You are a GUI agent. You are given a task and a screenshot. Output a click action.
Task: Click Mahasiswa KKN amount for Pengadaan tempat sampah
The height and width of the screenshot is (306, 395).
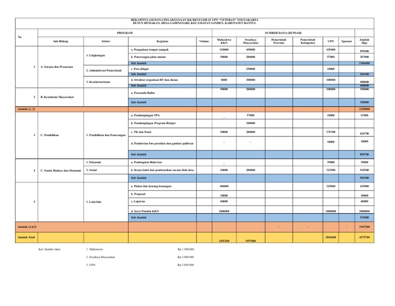(x=224, y=49)
